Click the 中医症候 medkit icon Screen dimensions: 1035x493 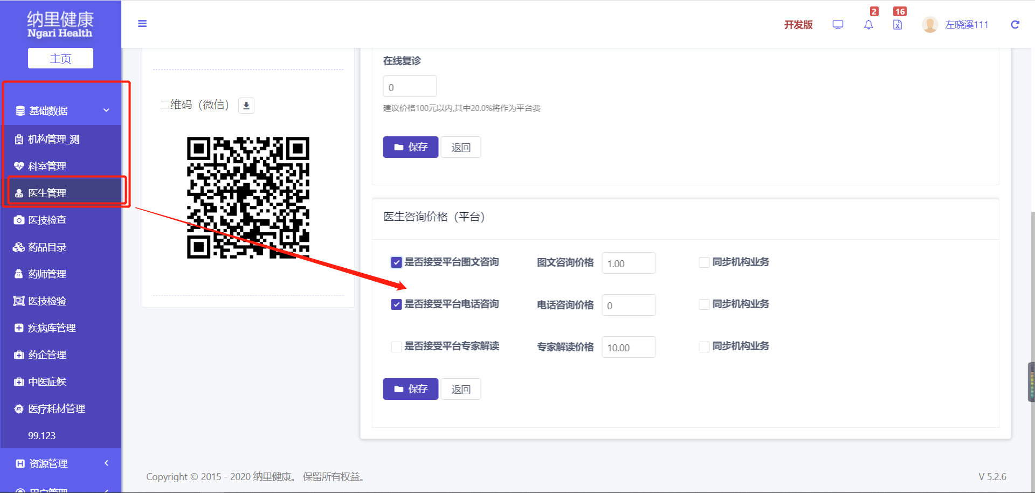(x=19, y=382)
